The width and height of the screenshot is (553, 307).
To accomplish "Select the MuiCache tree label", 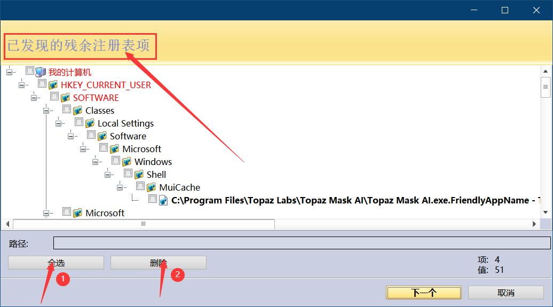I will [179, 187].
